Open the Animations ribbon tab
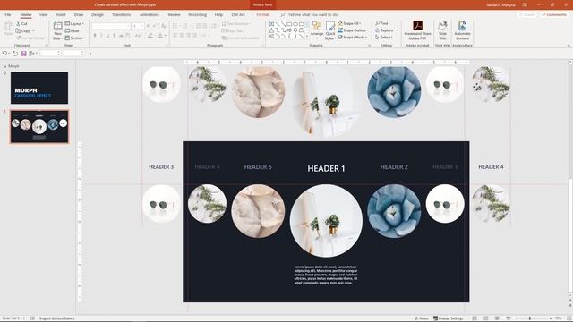This screenshot has height=322, width=573. click(x=150, y=14)
